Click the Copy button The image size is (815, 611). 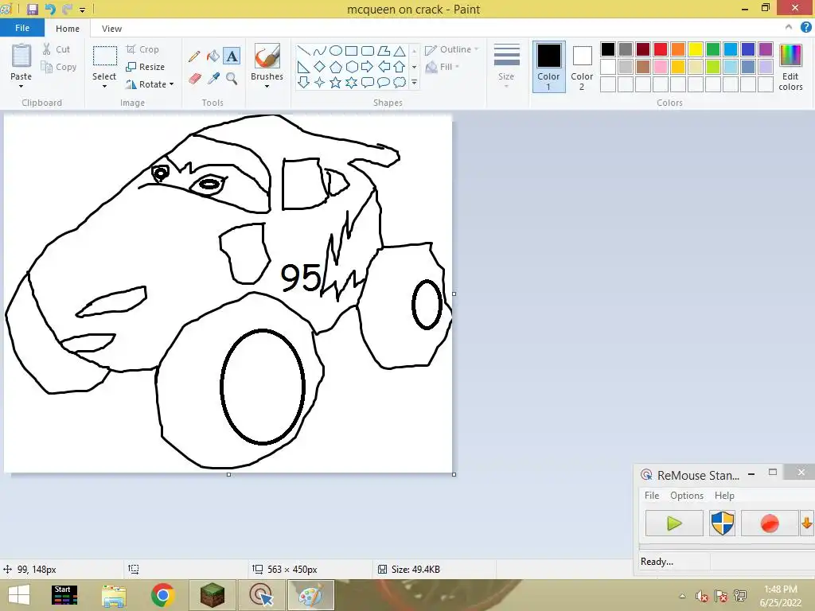[x=59, y=67]
